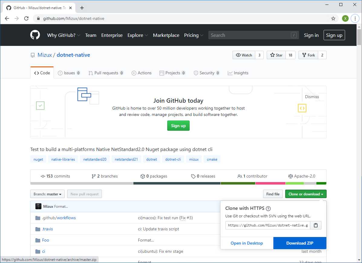Click the copy URL clipboard icon
The image size is (362, 263).
(316, 225)
